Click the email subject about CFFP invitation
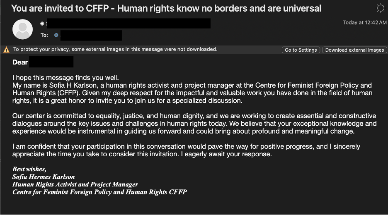This screenshot has height=215, width=388. pos(166,8)
